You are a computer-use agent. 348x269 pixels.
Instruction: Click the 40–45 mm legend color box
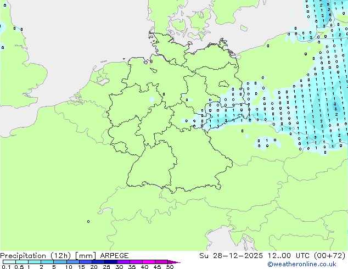(x=149, y=262)
